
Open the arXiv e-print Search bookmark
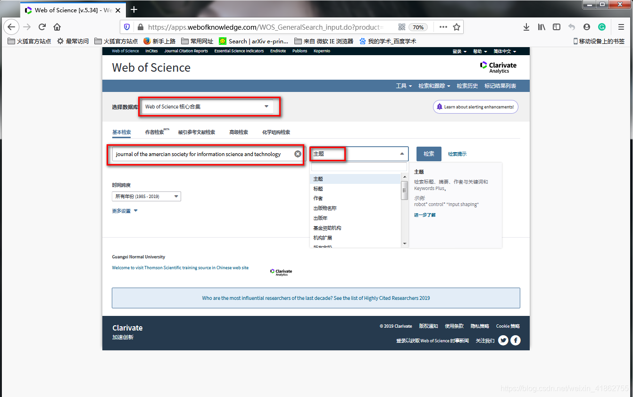(253, 41)
